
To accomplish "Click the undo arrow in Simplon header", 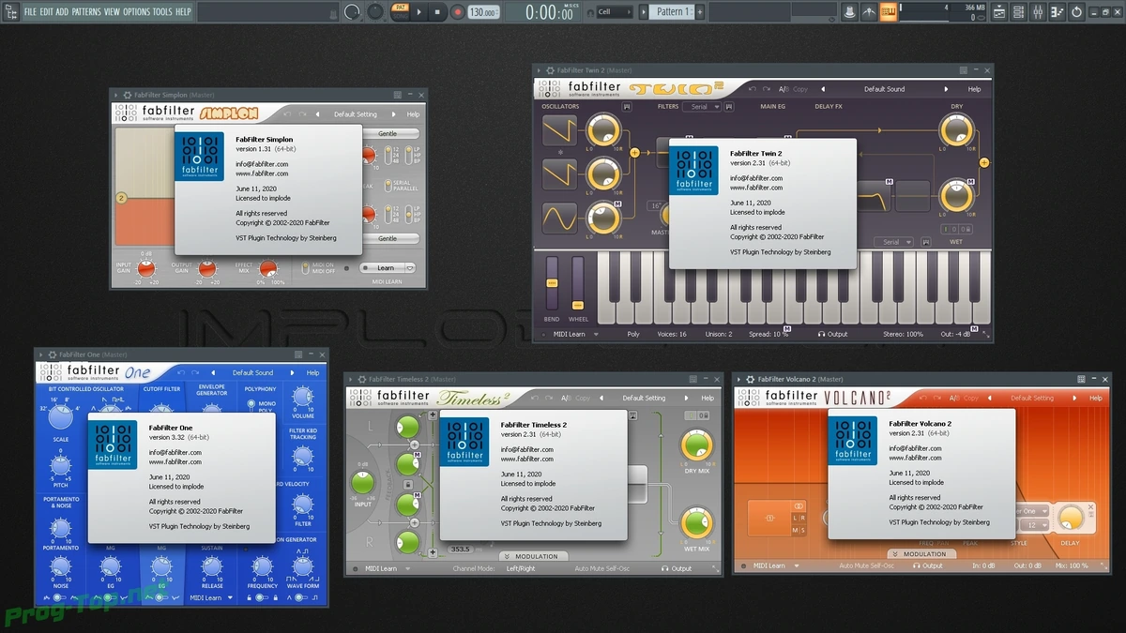I will click(289, 114).
